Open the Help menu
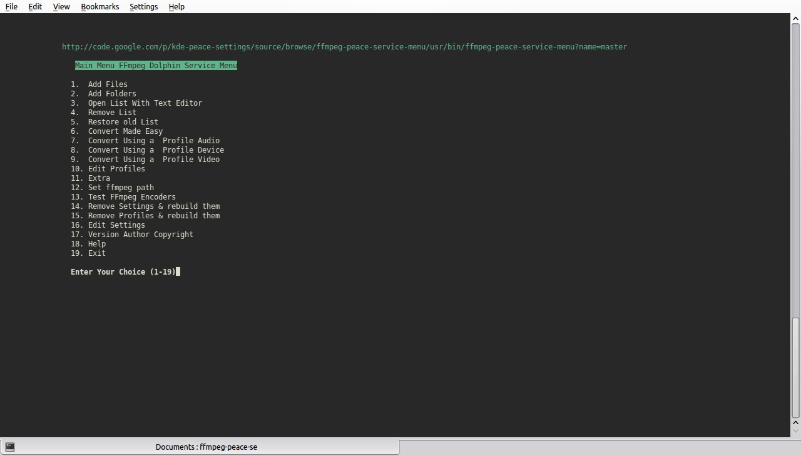Image resolution: width=801 pixels, height=456 pixels. click(x=176, y=6)
